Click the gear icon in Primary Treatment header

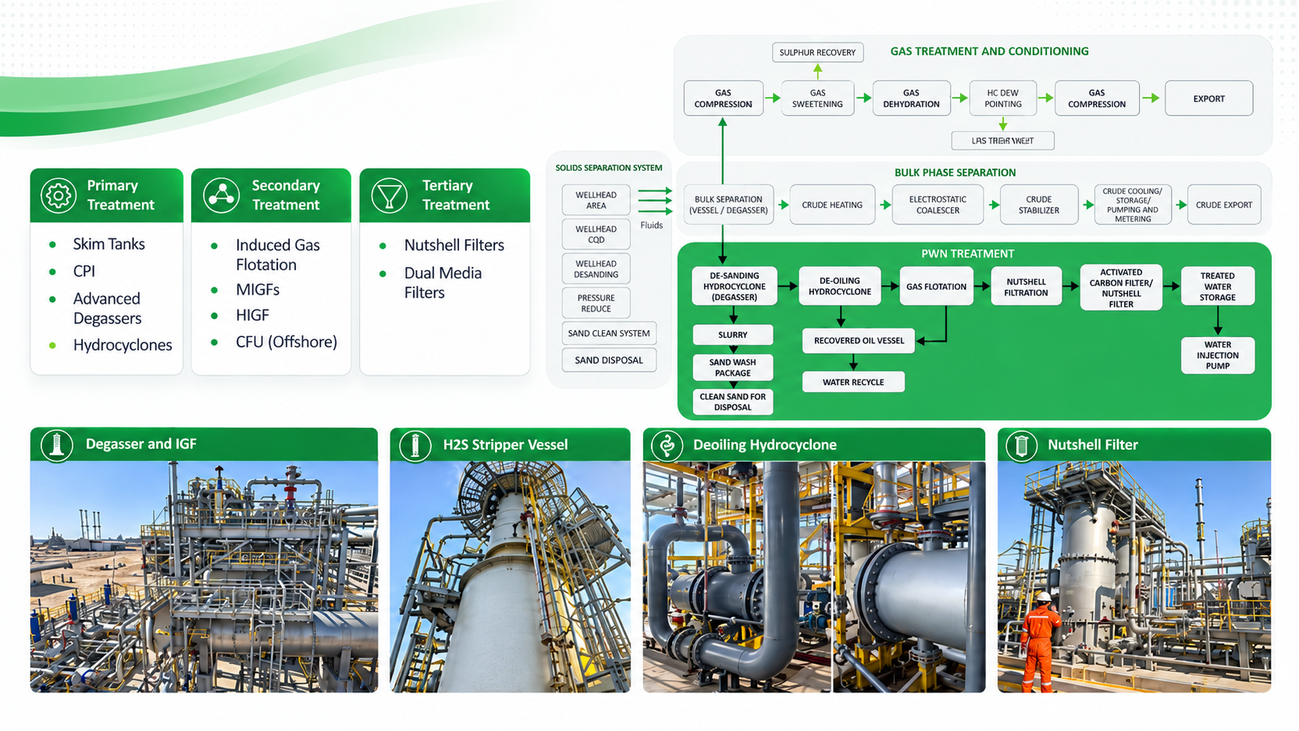point(58,196)
